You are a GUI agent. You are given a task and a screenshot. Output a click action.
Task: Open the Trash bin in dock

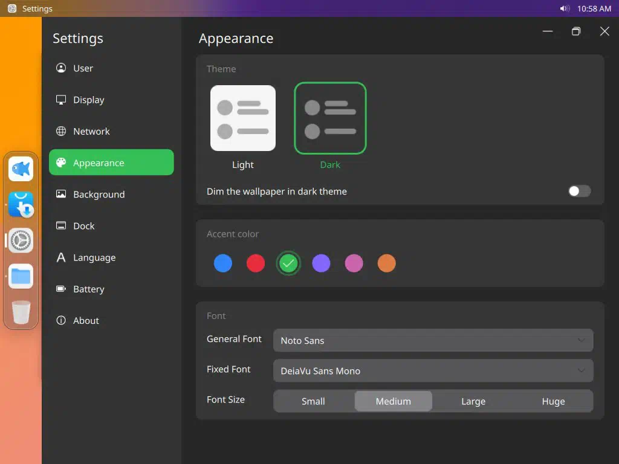pos(21,312)
